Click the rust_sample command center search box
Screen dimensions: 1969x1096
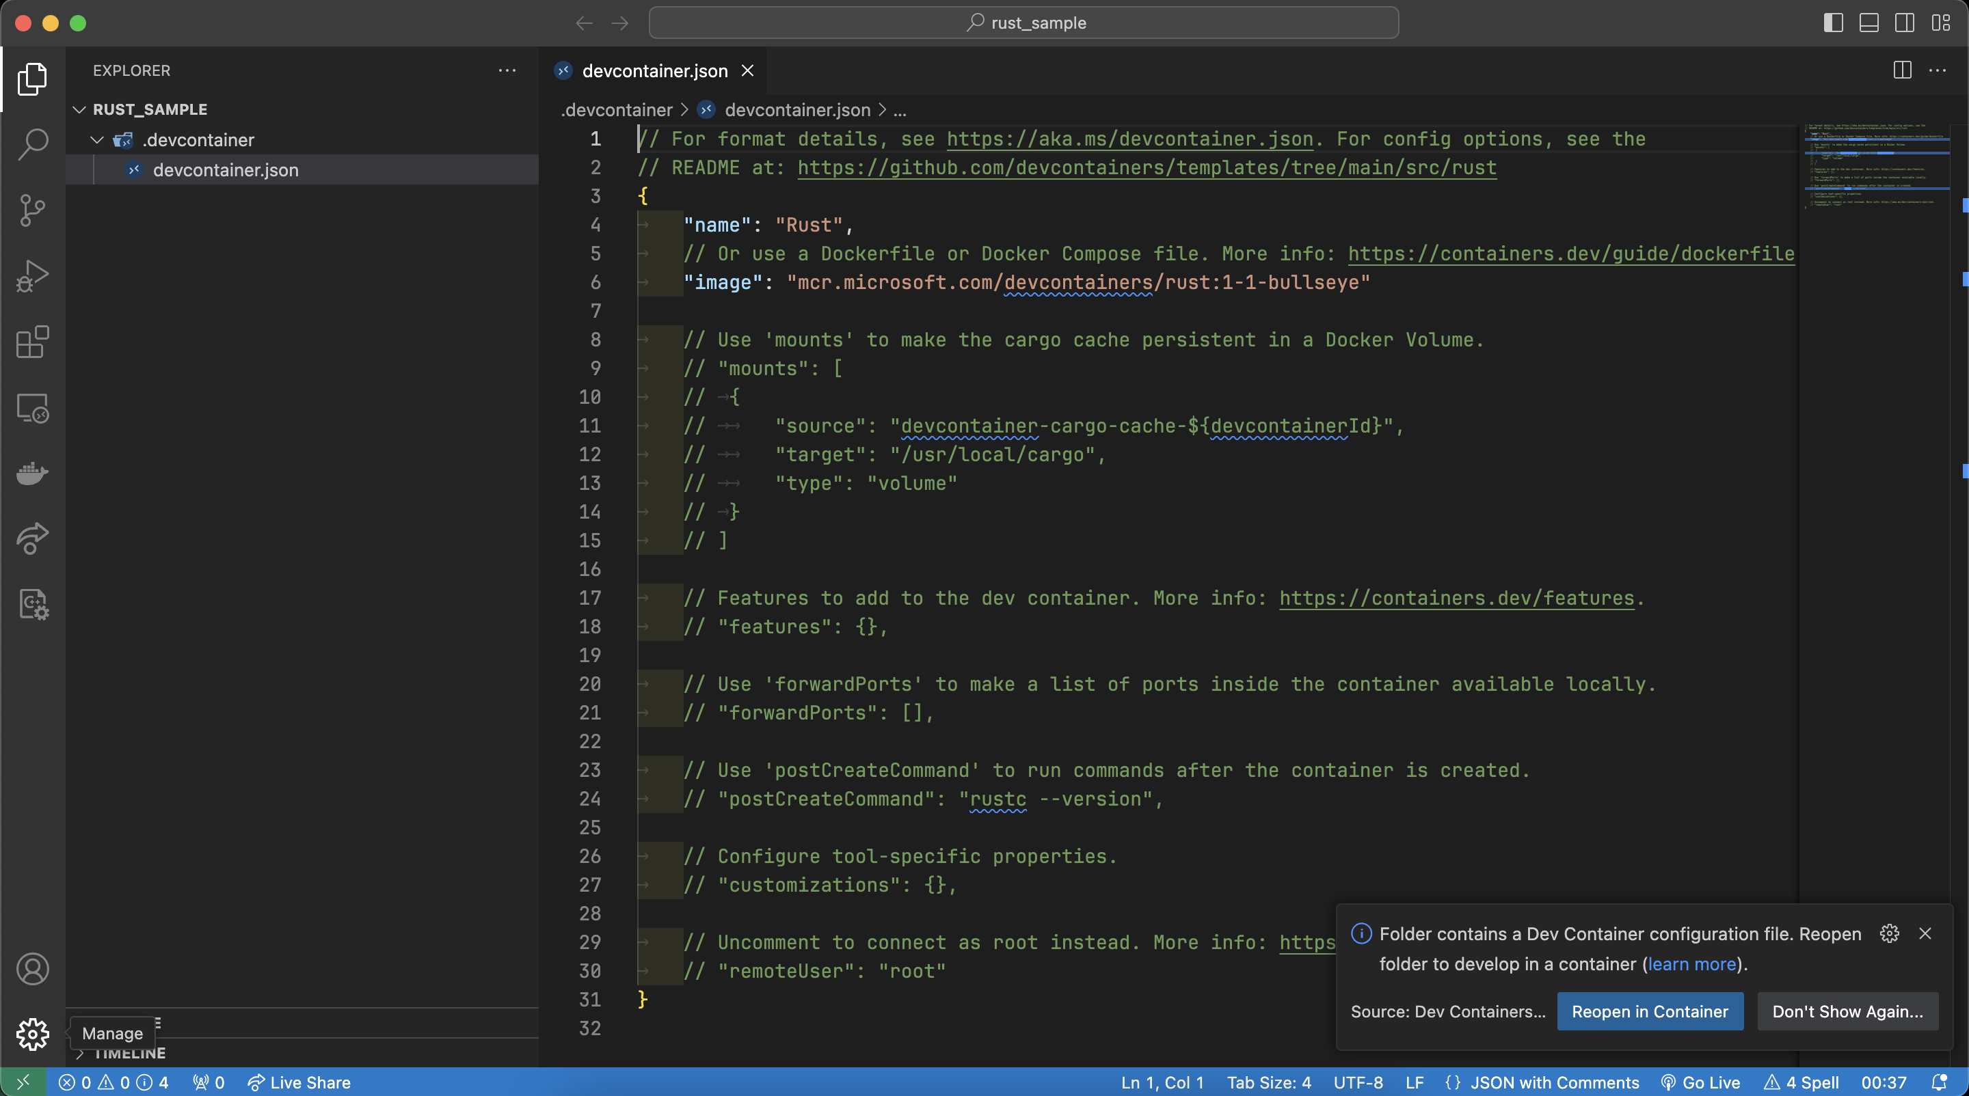1023,23
